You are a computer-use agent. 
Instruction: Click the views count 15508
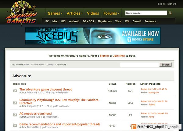pos(113,115)
